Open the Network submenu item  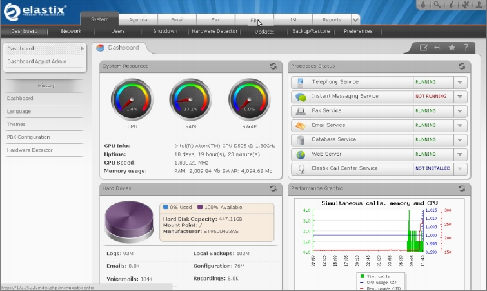pos(71,31)
